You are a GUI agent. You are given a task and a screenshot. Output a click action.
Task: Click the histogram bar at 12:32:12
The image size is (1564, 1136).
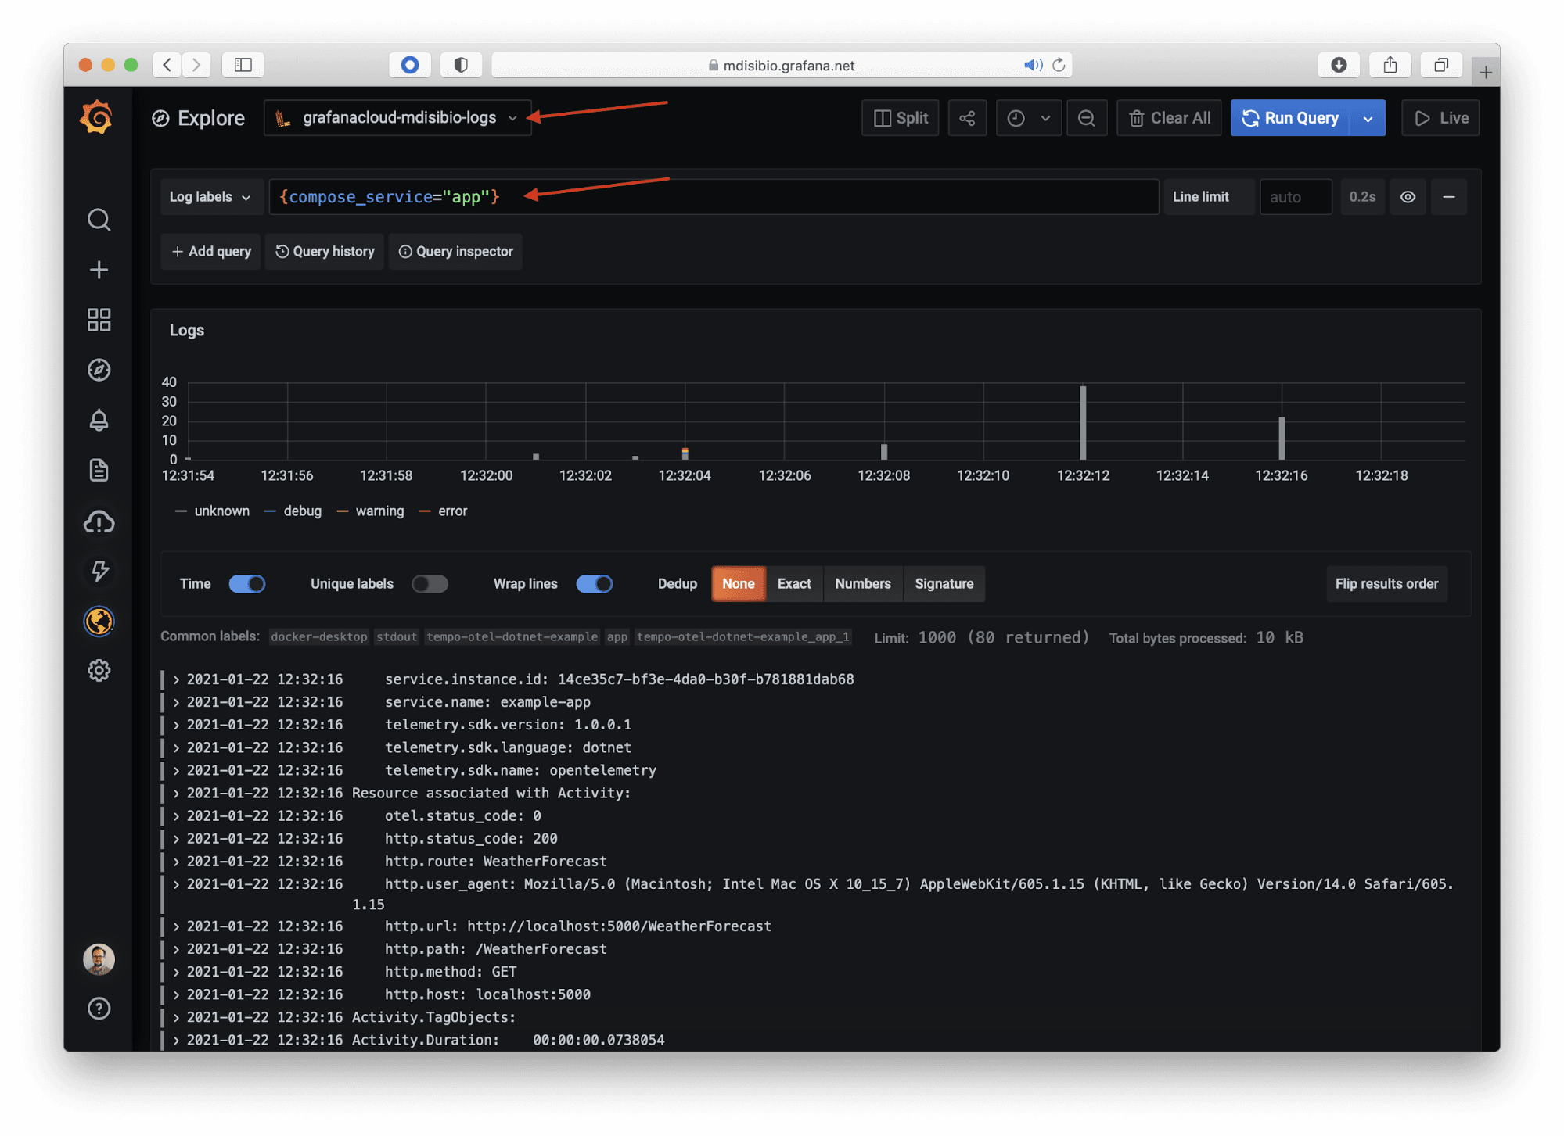coord(1083,423)
